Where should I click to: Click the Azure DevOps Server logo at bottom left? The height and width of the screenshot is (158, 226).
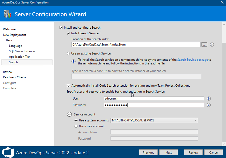7,152
